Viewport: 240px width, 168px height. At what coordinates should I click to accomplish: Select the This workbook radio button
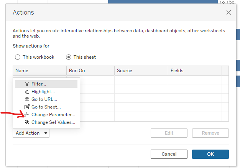point(18,57)
